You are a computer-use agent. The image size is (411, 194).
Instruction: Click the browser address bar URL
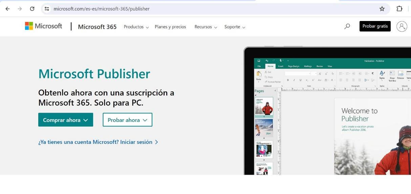click(102, 9)
